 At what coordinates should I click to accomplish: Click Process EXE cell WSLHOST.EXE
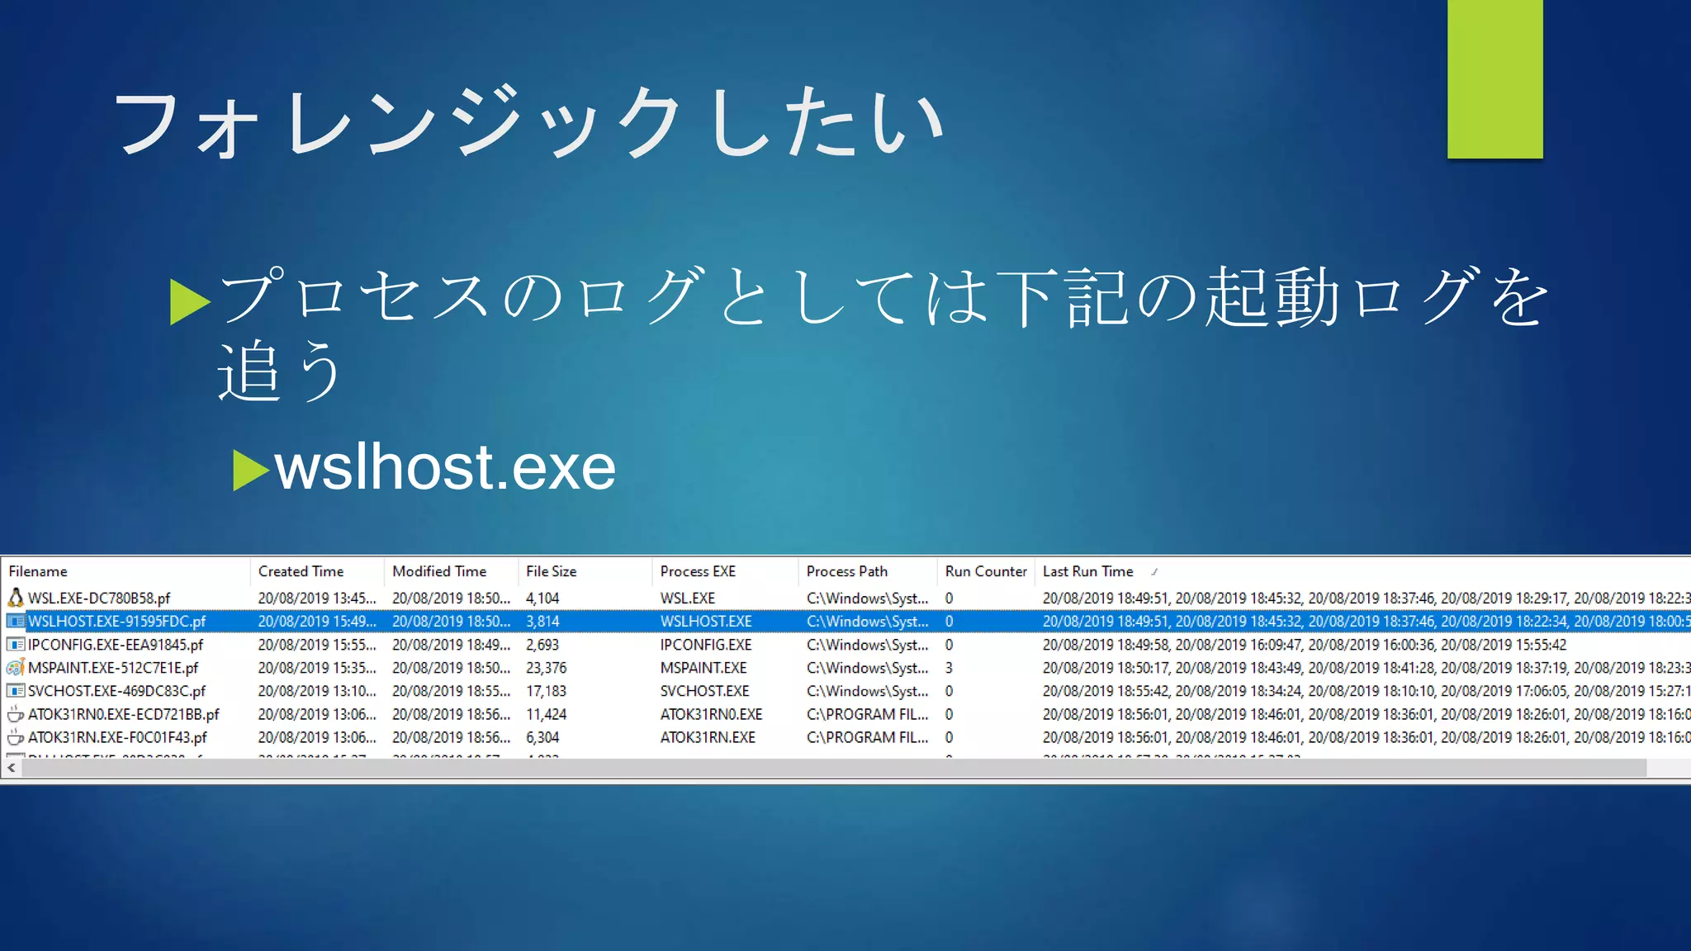(x=706, y=621)
